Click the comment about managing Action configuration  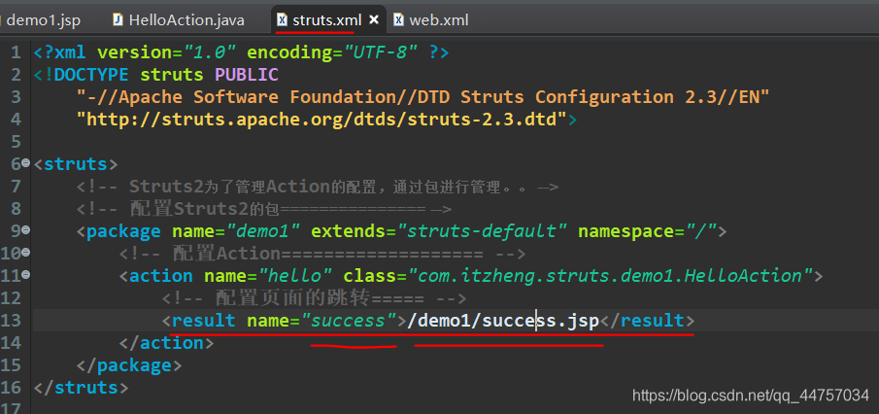[318, 187]
